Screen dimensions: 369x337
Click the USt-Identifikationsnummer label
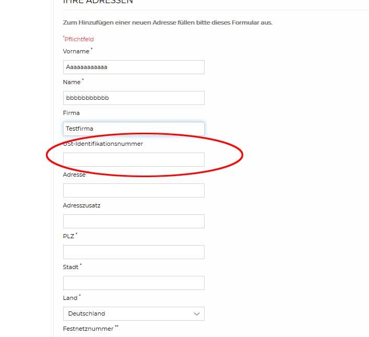[x=103, y=144]
